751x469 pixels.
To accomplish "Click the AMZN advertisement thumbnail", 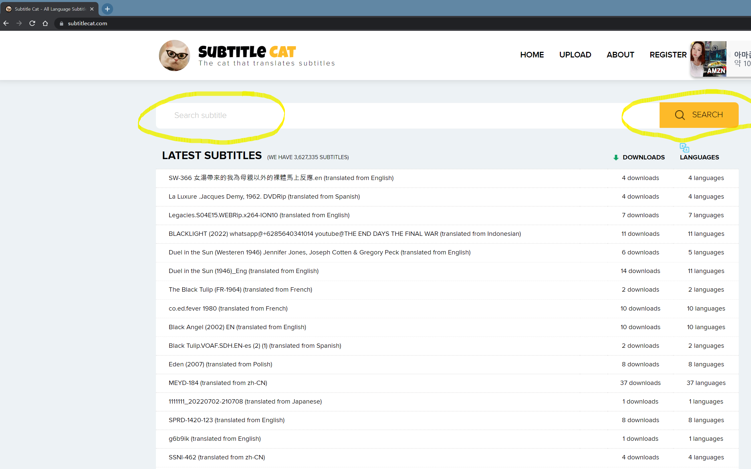I will [x=708, y=59].
